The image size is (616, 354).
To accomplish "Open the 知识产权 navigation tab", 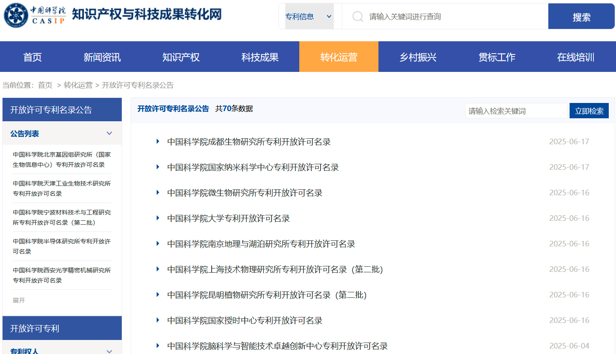I will click(181, 57).
